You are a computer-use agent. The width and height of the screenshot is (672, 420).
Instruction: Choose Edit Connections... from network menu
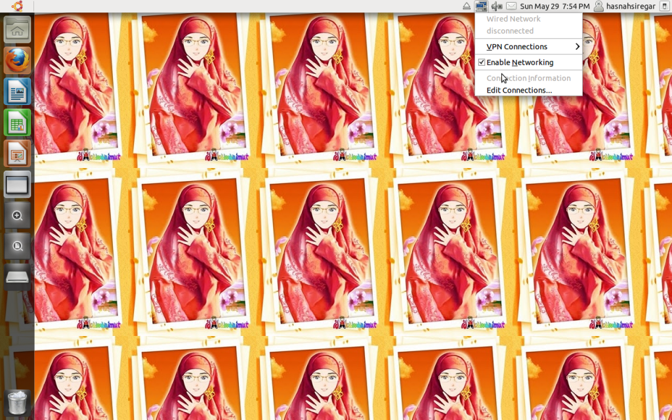(x=519, y=90)
